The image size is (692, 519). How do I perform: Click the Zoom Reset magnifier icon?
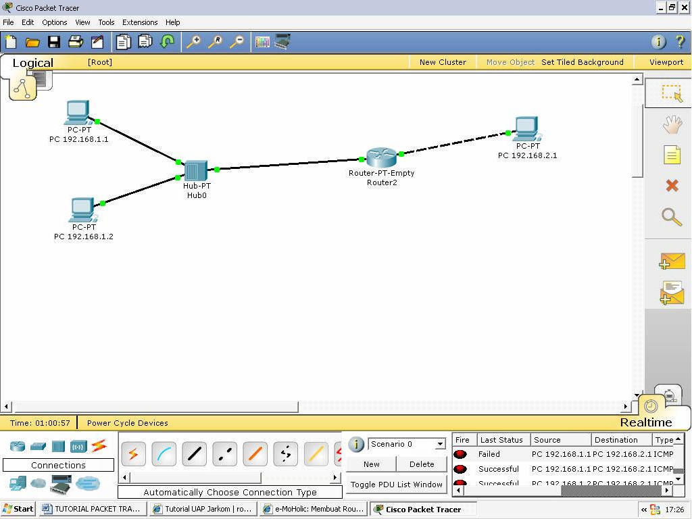click(215, 42)
